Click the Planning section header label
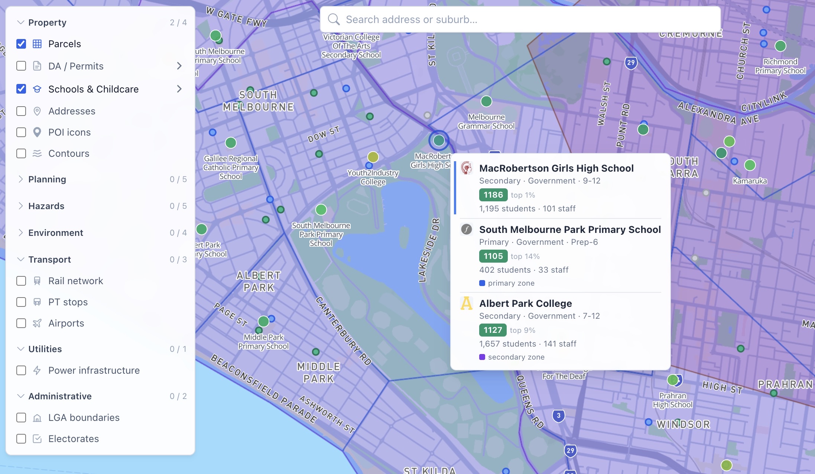Image resolution: width=815 pixels, height=474 pixels. click(47, 179)
